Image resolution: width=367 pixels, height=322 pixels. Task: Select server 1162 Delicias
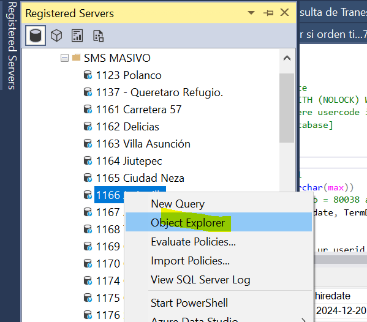pyautogui.click(x=127, y=127)
